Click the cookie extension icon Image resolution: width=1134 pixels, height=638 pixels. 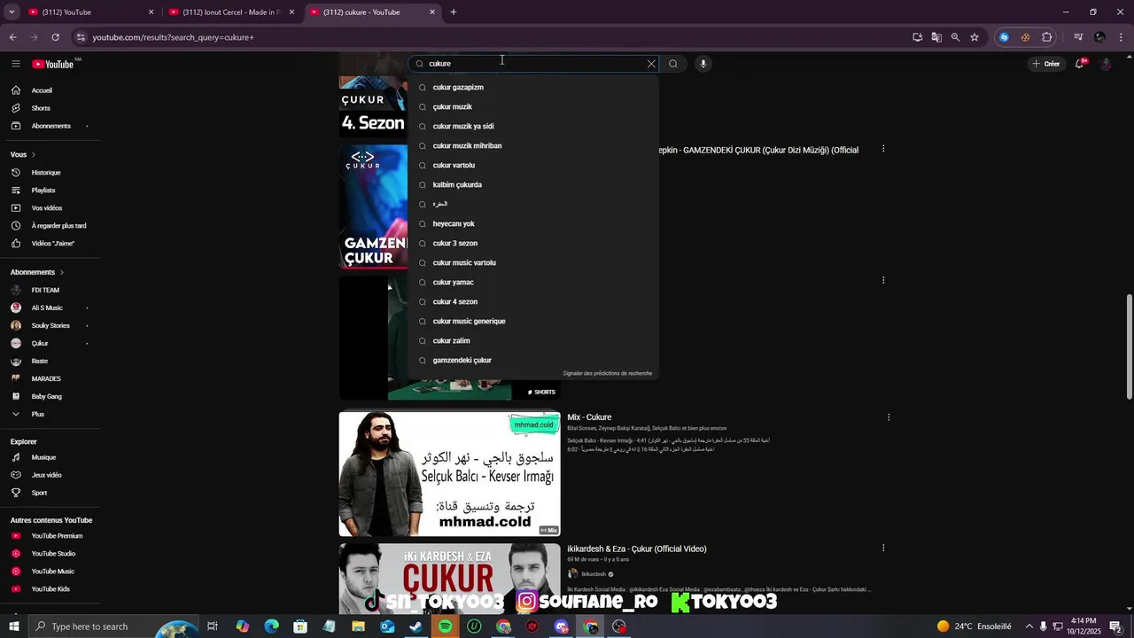point(1025,37)
